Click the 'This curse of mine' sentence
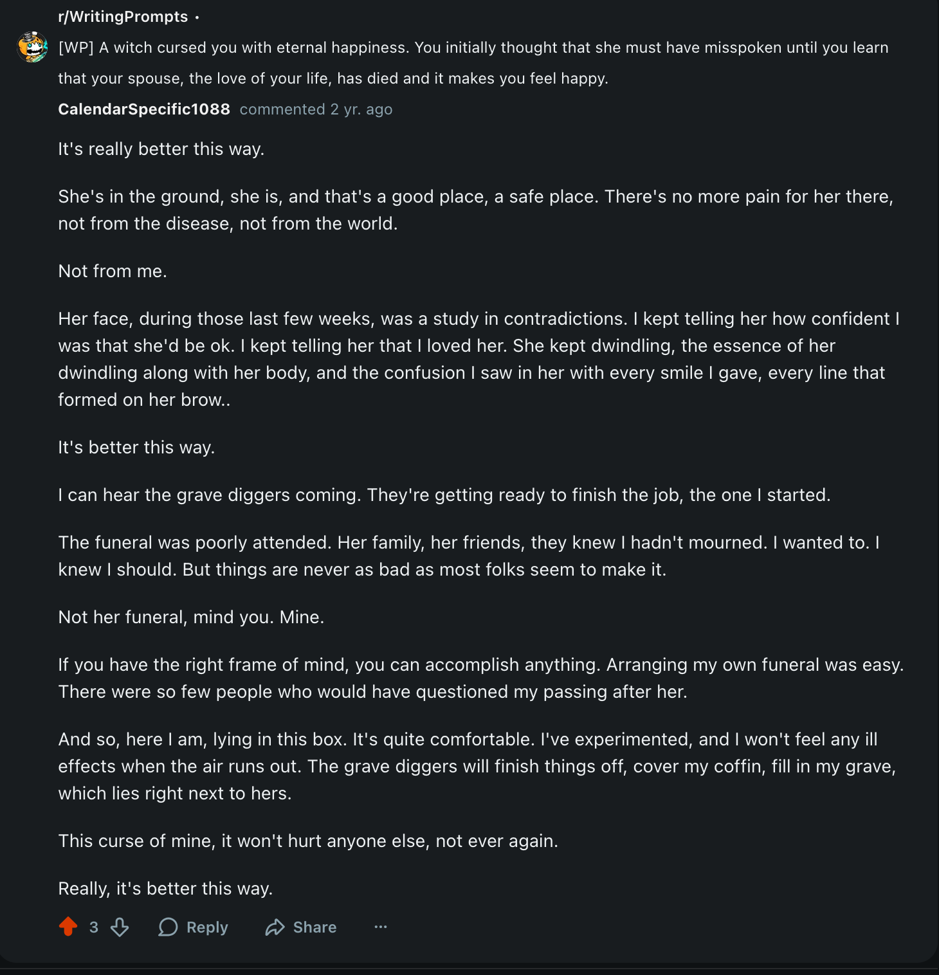 click(308, 841)
